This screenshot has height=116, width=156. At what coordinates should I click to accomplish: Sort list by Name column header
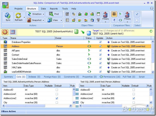coord(32,38)
